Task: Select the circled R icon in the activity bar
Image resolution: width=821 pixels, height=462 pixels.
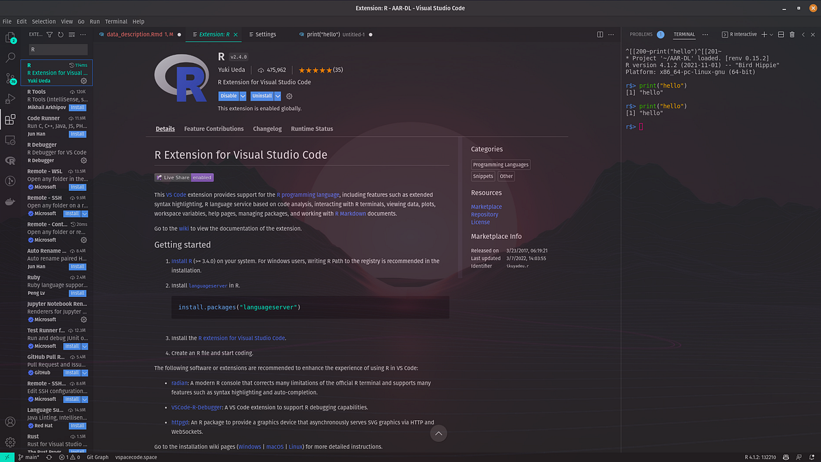Action: pyautogui.click(x=10, y=161)
